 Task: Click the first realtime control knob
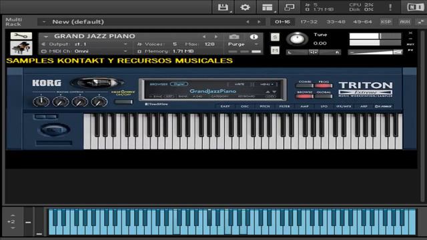tap(41, 102)
